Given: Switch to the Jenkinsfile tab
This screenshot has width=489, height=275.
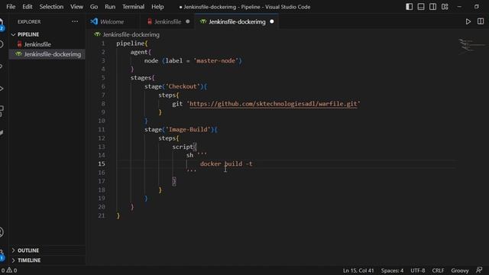Looking at the screenshot, I should click(x=167, y=21).
